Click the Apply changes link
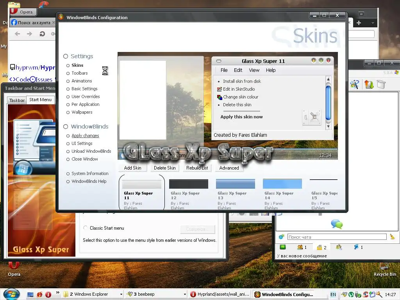 (85, 136)
